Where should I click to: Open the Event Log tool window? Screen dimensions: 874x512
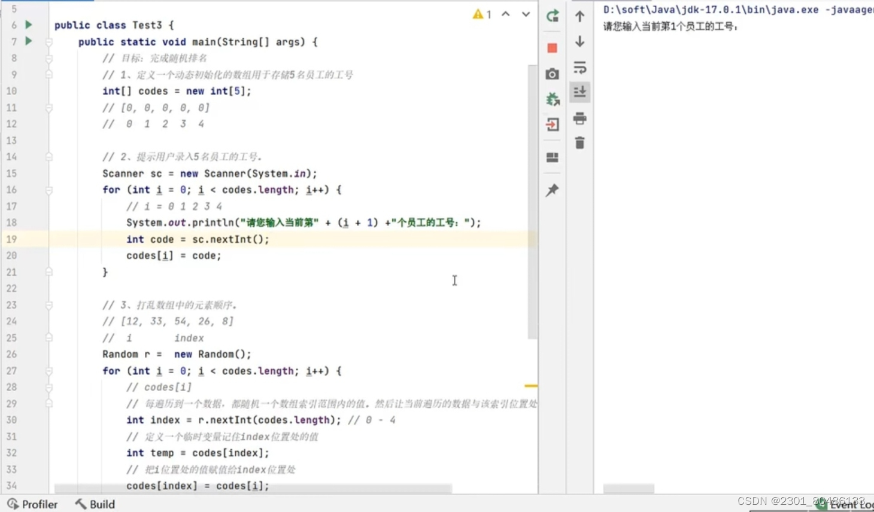845,505
